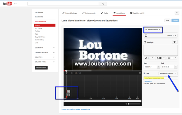
Task: Expand the Community section
Action: [45, 48]
